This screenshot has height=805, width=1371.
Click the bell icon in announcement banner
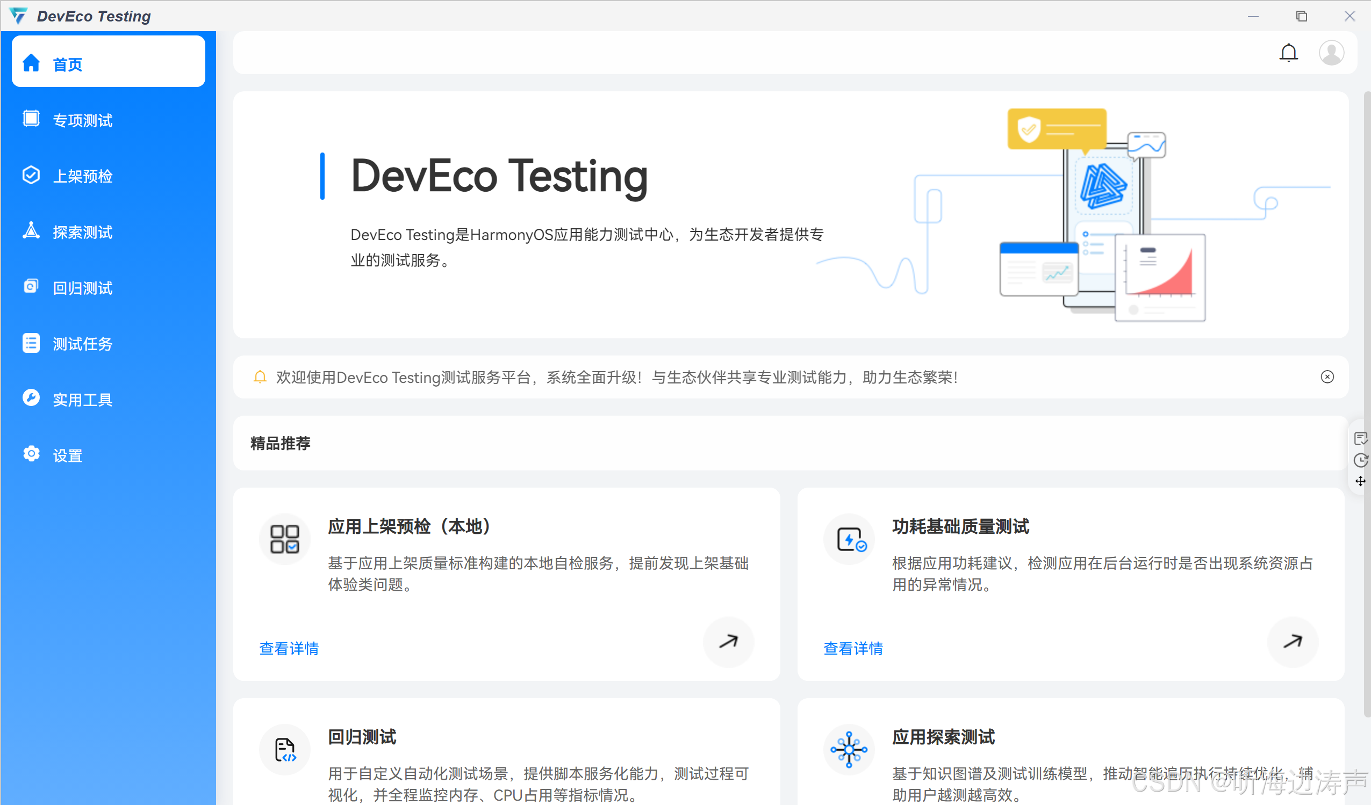260,376
